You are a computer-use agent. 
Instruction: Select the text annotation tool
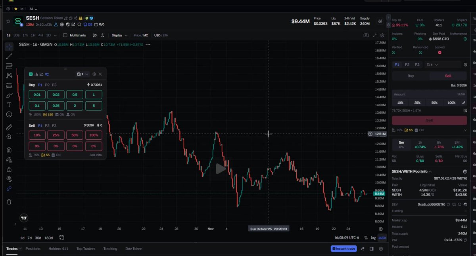[9, 105]
